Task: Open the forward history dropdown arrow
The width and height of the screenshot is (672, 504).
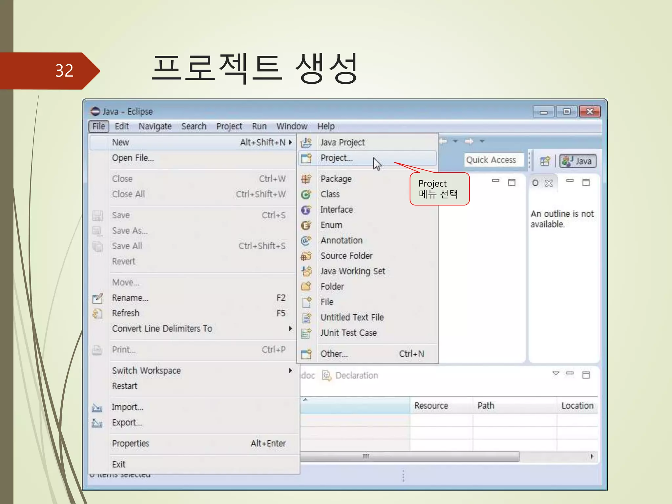Action: [x=482, y=141]
